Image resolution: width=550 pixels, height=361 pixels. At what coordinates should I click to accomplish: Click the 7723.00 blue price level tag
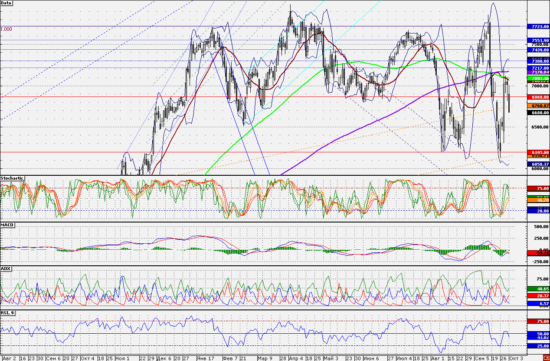pos(537,27)
